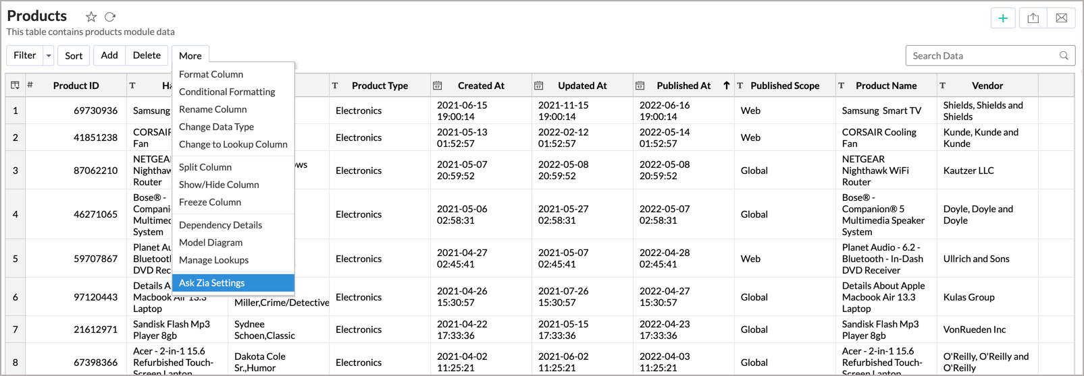Click the search magnifier icon

[x=1064, y=56]
